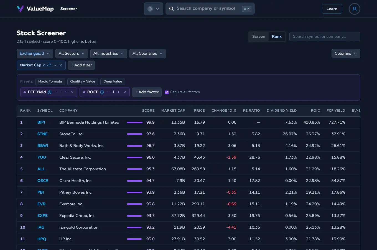Sort by DIVIDEND YIELD column header
This screenshot has width=377, height=250.
(282, 111)
